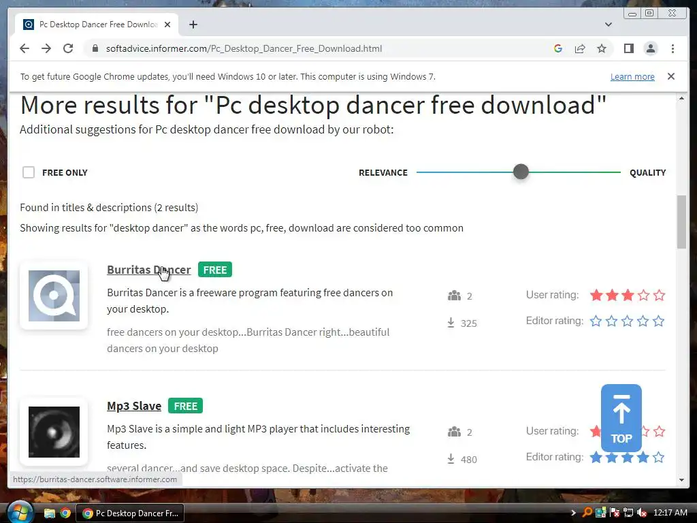Click the relevance-quality slider handle
Screen dimensions: 697x523
coord(521,172)
